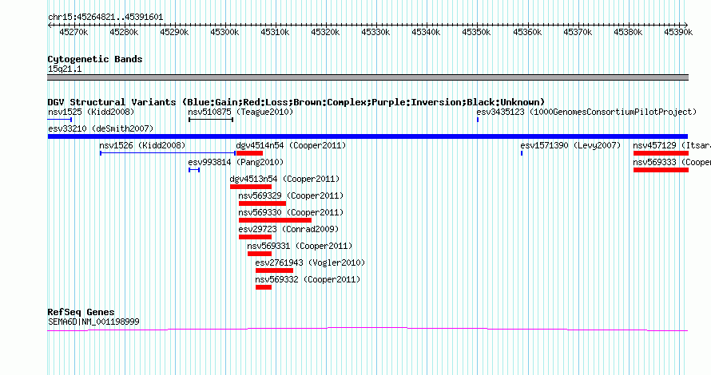The image size is (711, 375).
Task: Select the SEMA6D|NM_001198999 gene label
Action: pos(93,322)
